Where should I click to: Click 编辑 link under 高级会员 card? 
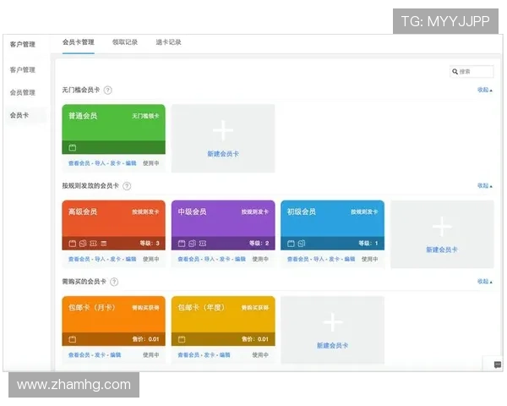tap(131, 259)
